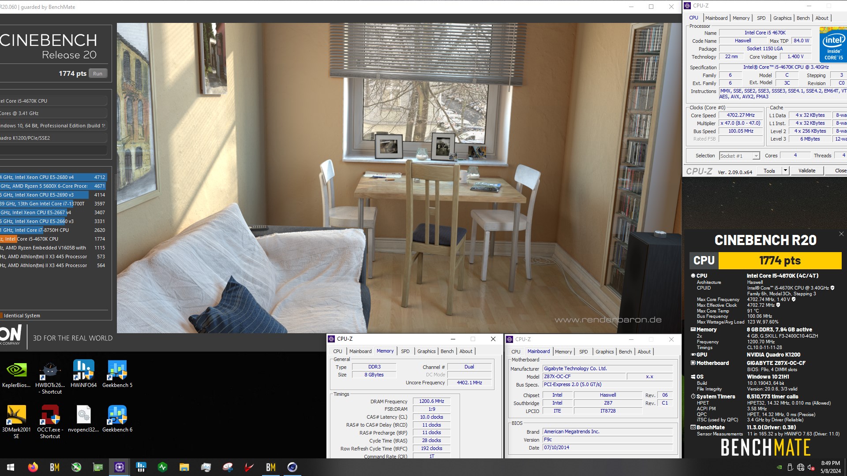Click the Core Speed value 4702.27 MHz
Screen dimensions: 847x476
[741, 115]
